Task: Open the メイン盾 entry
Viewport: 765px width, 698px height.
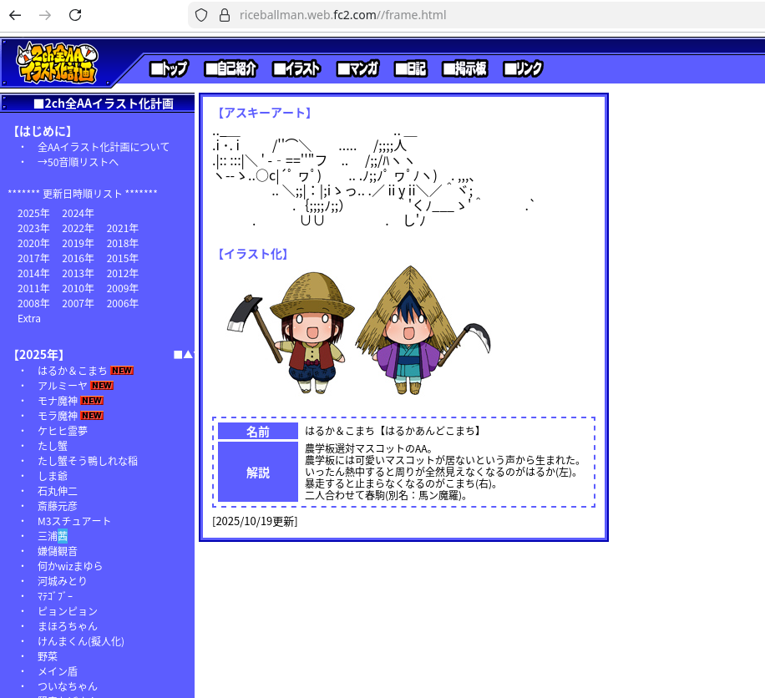Action: (x=58, y=671)
